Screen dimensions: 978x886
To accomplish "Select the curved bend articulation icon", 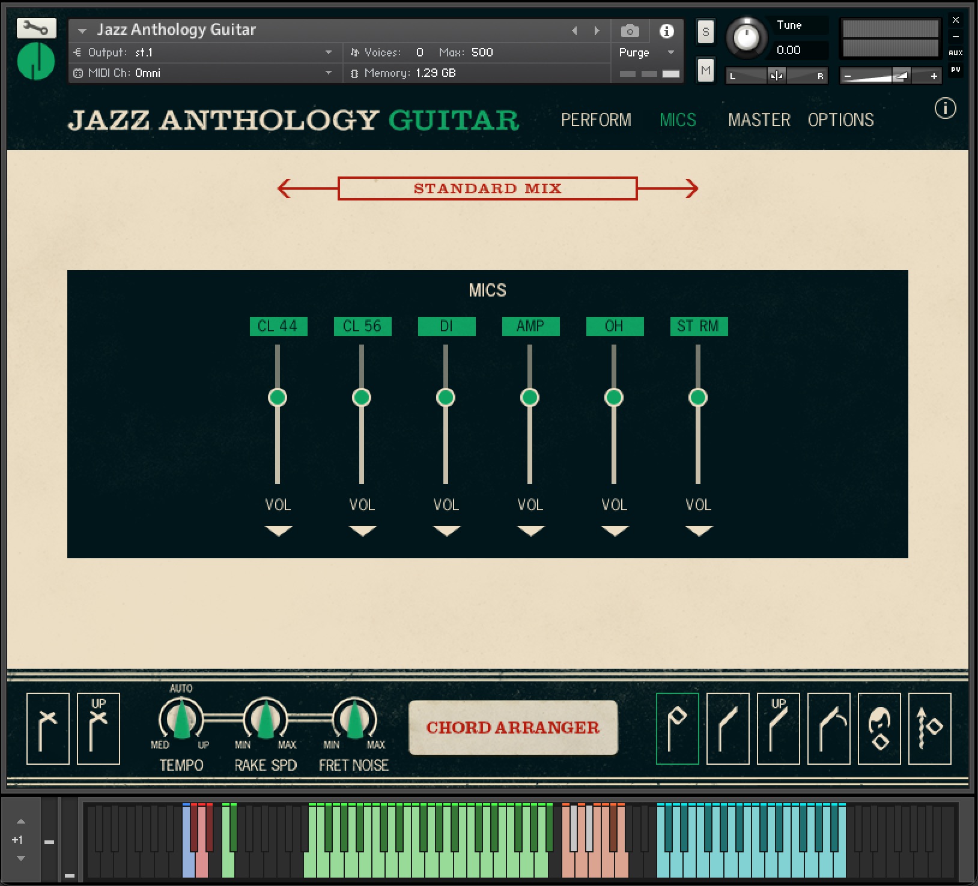I will (828, 728).
